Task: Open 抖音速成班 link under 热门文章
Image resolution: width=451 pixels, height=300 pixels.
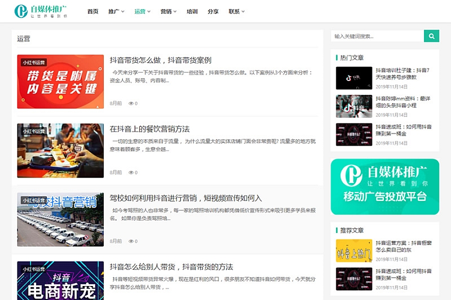Action: [403, 130]
